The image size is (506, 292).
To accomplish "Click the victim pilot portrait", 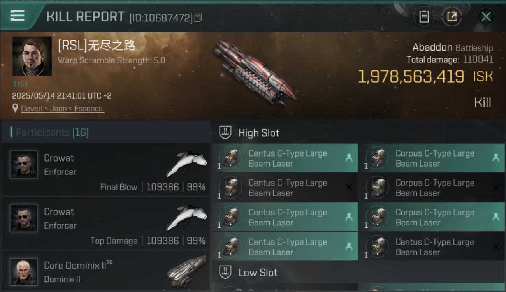I will 32,56.
